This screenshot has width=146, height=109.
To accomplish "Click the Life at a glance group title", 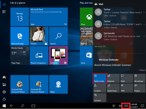I will click(x=18, y=3).
